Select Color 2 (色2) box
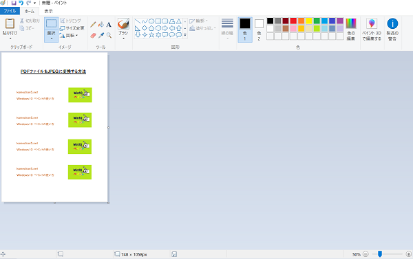Viewport: 413px width, 259px height. [x=259, y=30]
